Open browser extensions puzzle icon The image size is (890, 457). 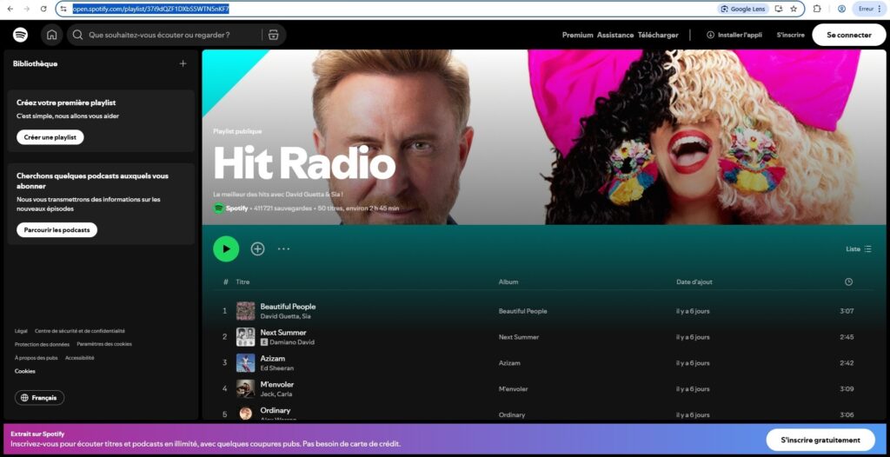coord(817,9)
